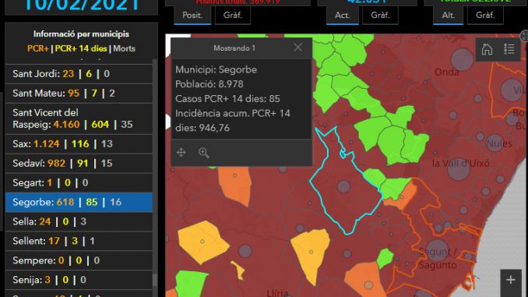This screenshot has width=528, height=297.
Task: Select Sant Vicent del Raspeig list entry
Action: [79, 118]
